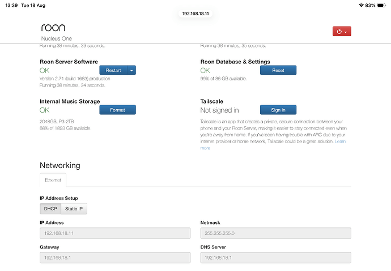391x271 pixels.
Task: Restart the Roon Server Software
Action: 113,70
